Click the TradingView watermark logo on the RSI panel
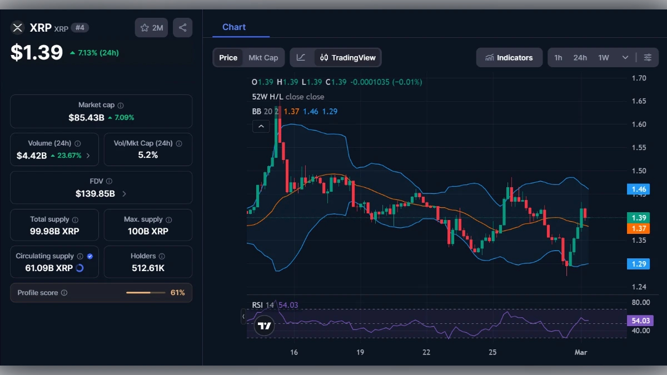 (x=264, y=326)
